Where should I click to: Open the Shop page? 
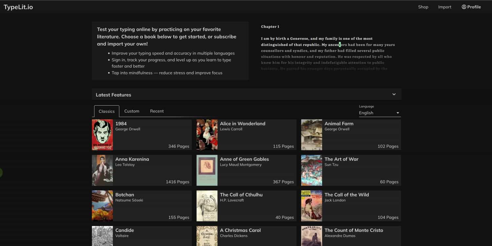click(423, 7)
